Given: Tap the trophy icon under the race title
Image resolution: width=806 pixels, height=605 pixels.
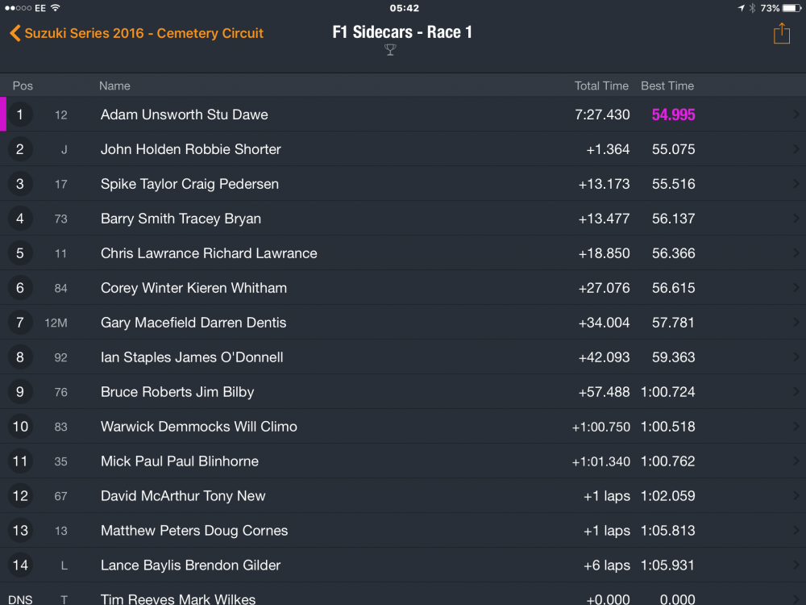Looking at the screenshot, I should point(390,50).
